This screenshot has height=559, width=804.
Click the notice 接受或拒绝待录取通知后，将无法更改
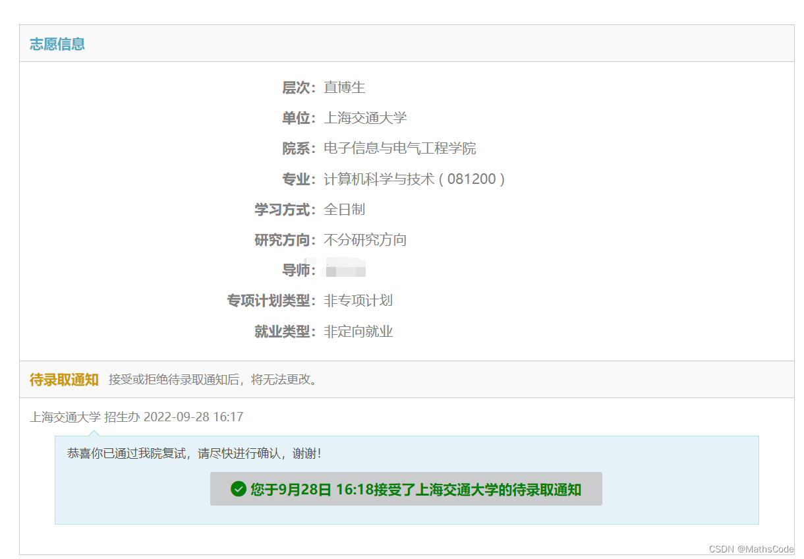pos(214,380)
